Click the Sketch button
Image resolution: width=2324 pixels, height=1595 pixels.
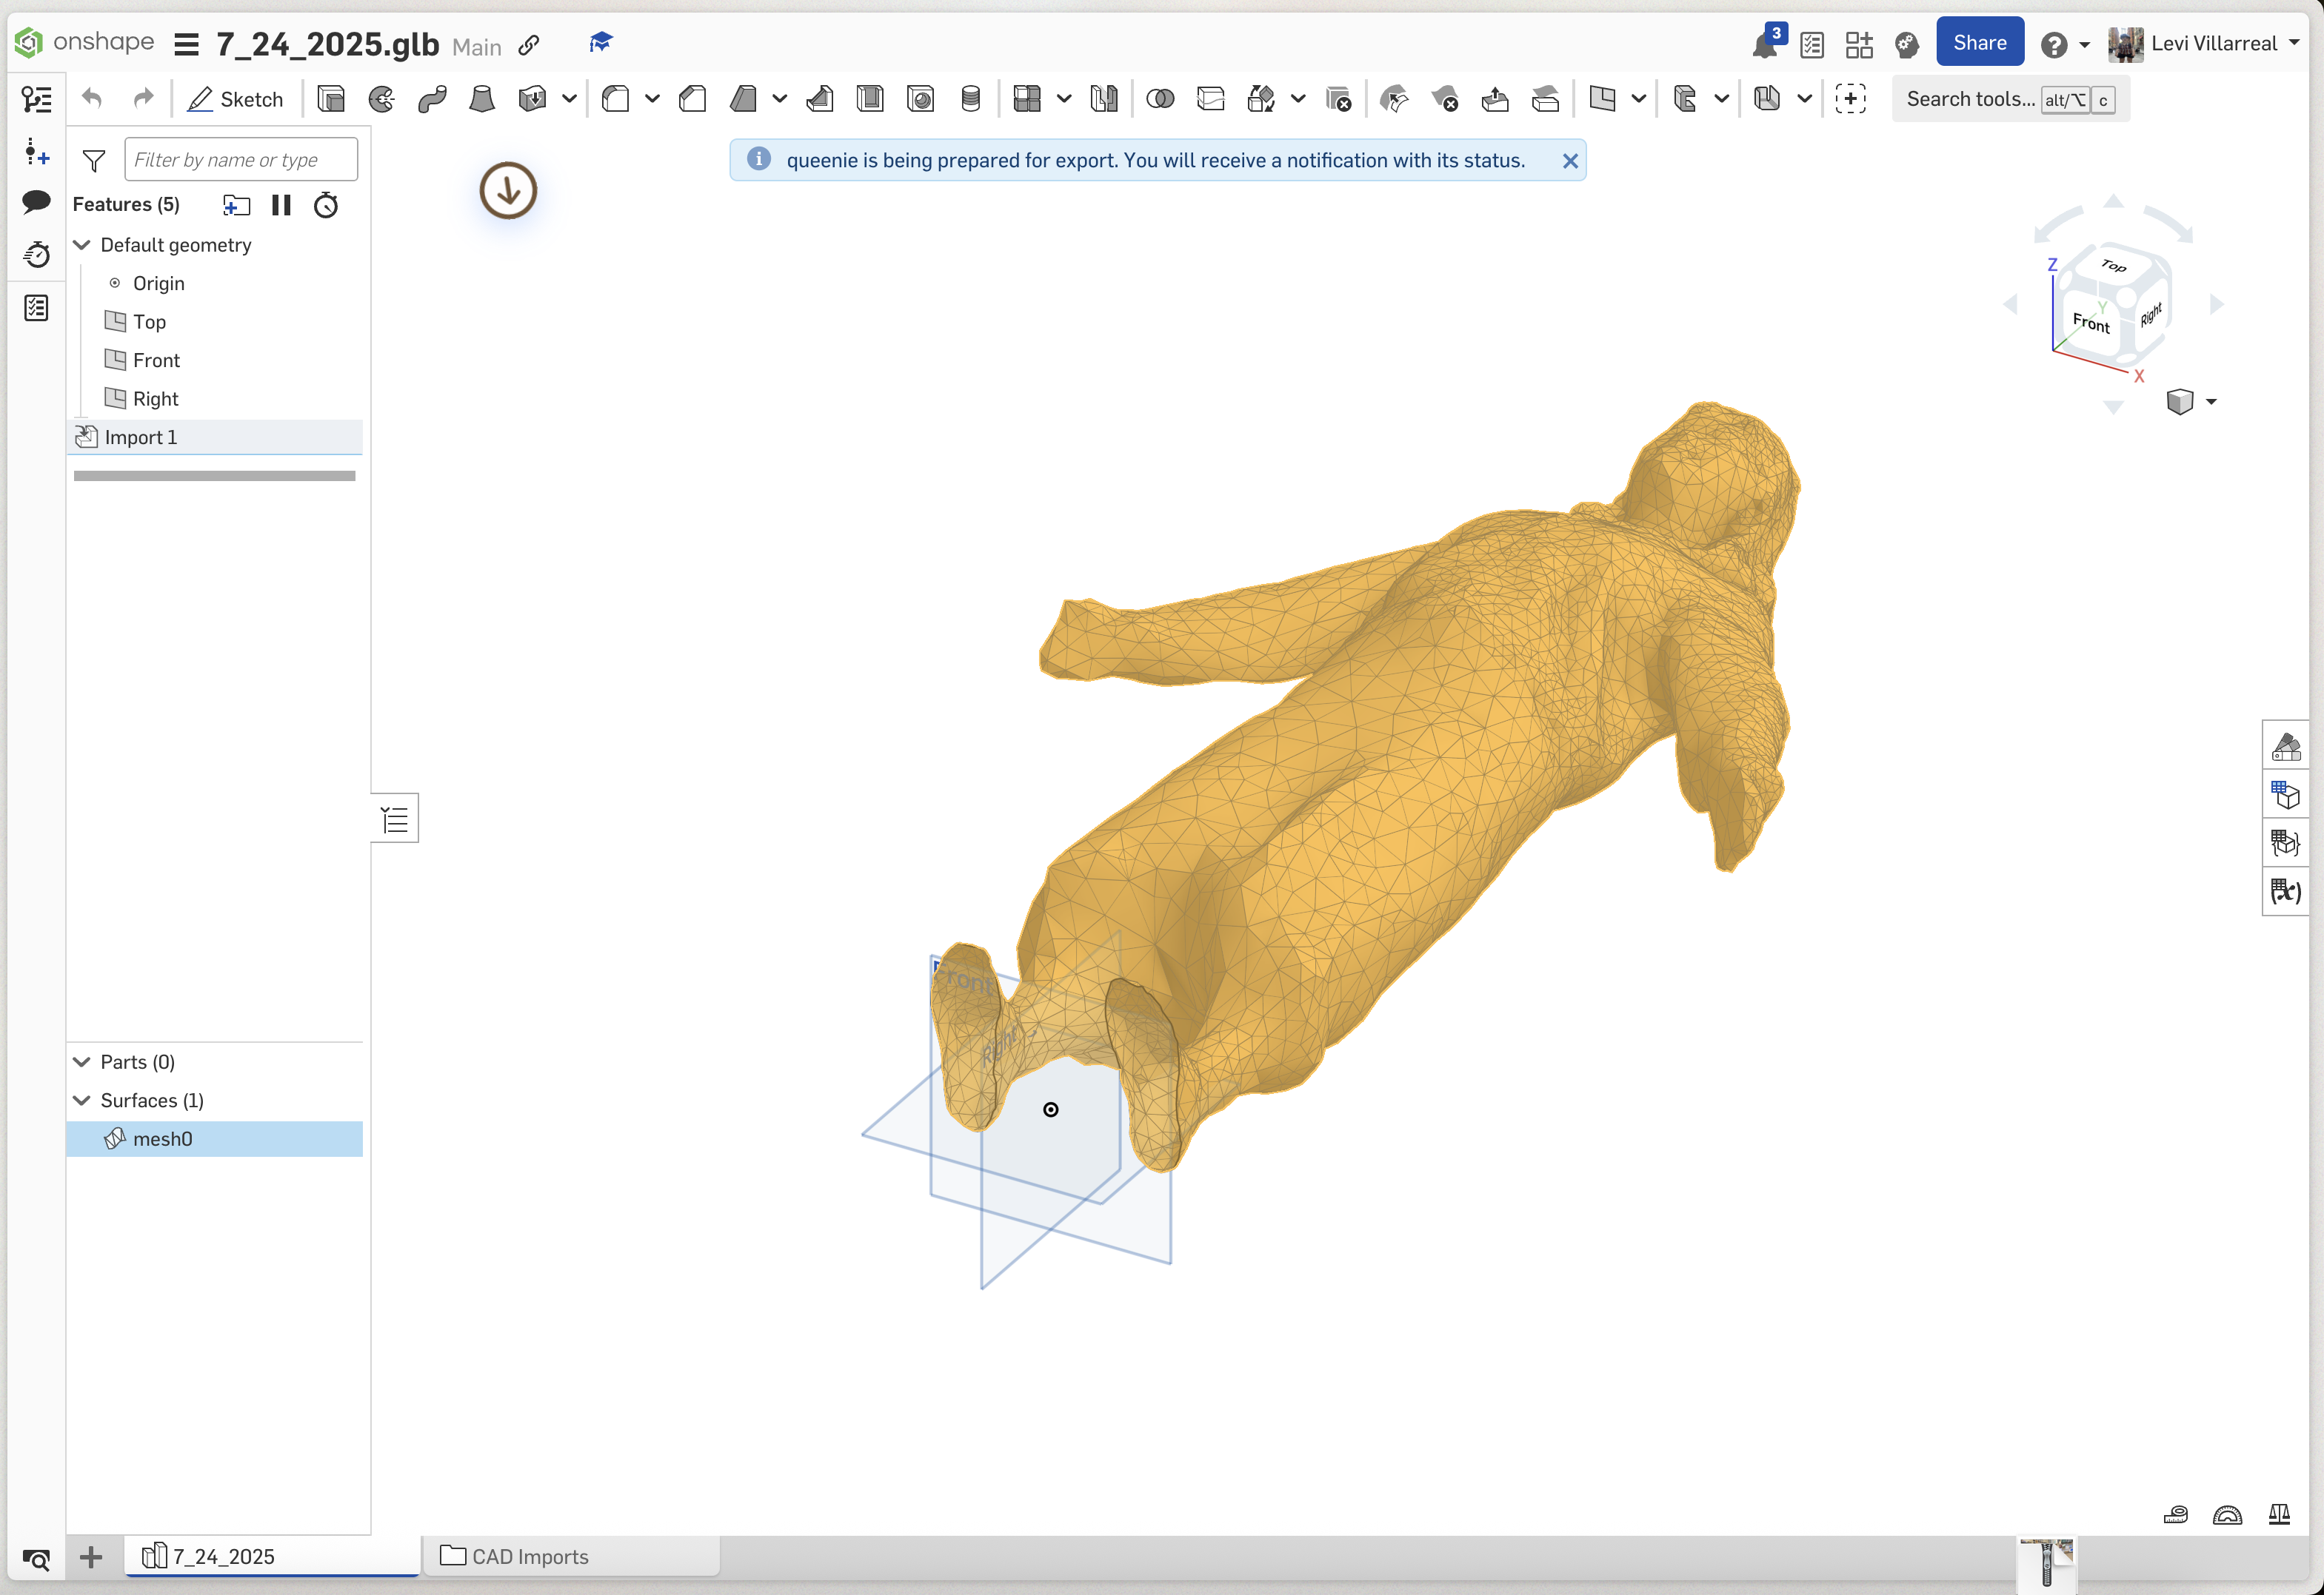[236, 99]
